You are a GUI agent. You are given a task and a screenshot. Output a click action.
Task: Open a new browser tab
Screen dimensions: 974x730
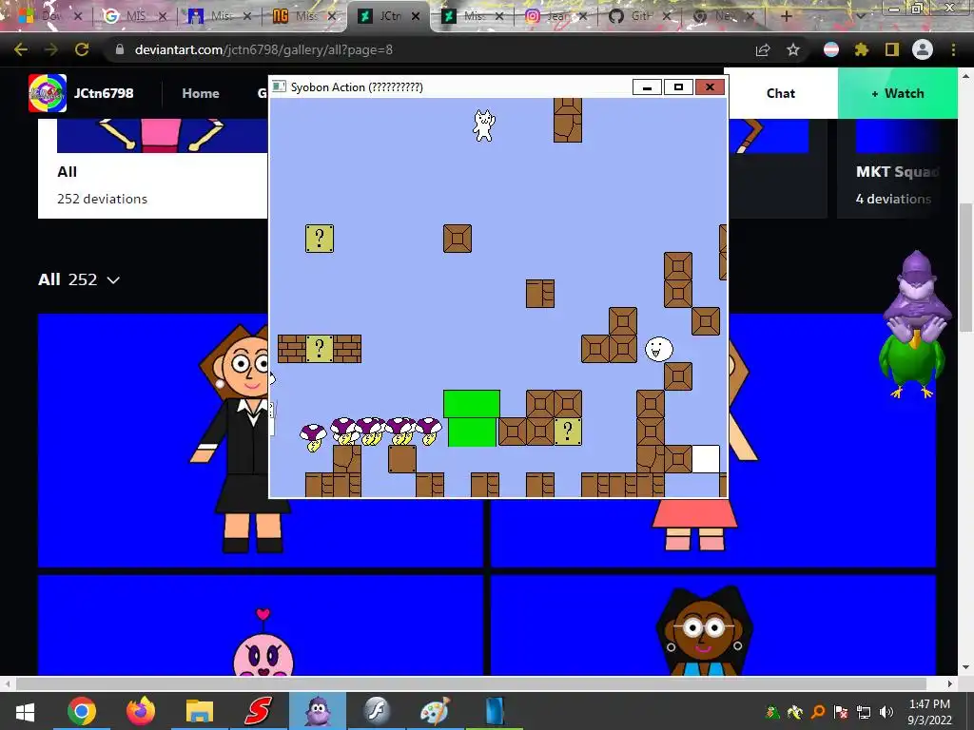pos(786,16)
